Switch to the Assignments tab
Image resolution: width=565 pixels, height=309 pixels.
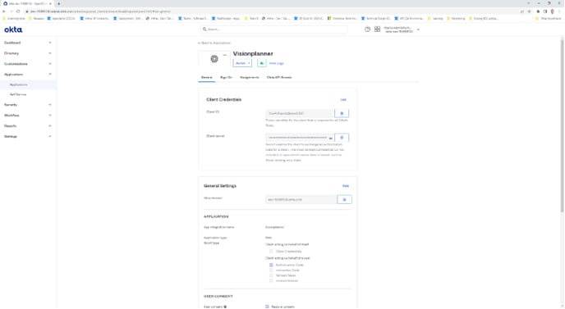(x=250, y=77)
